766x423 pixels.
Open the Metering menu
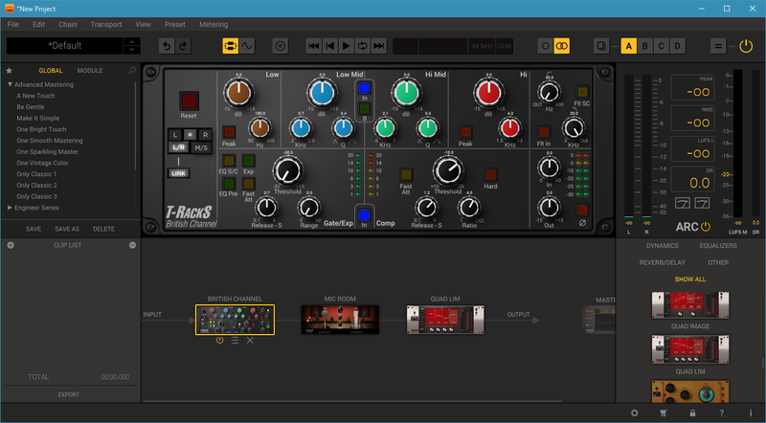click(214, 25)
